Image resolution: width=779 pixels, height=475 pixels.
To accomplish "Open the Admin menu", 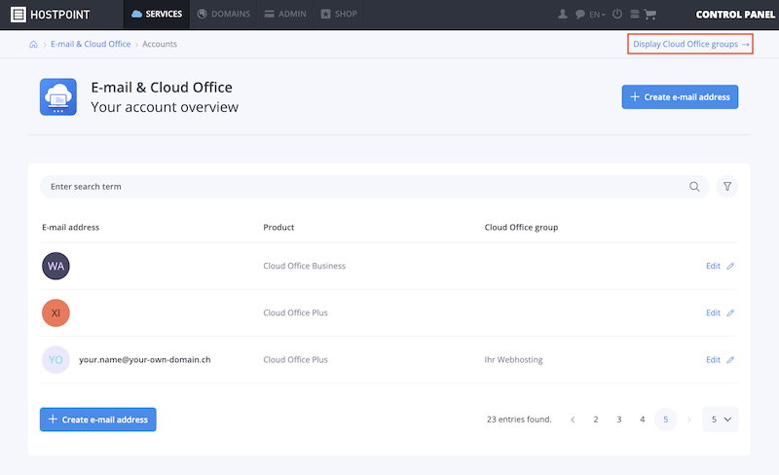I will (x=285, y=14).
